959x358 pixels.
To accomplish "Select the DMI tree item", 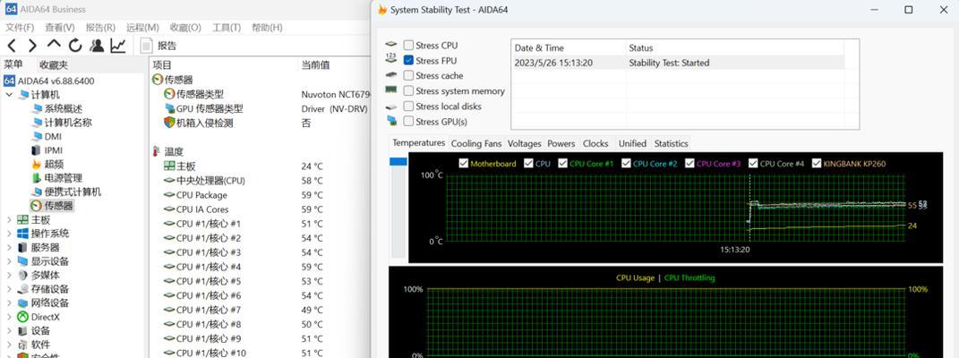I will click(x=47, y=136).
